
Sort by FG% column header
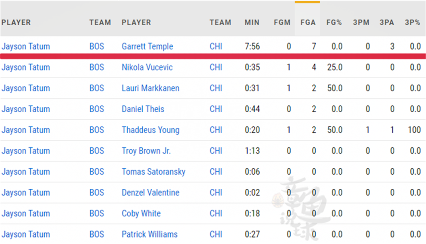point(334,23)
